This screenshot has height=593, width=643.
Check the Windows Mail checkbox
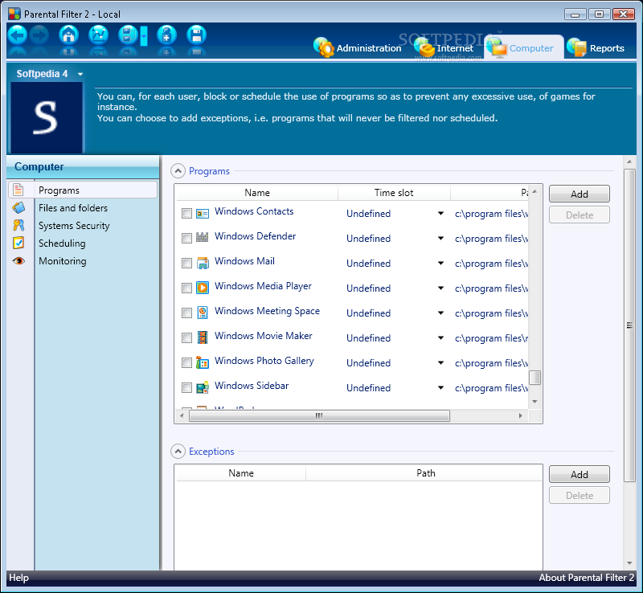tap(186, 264)
